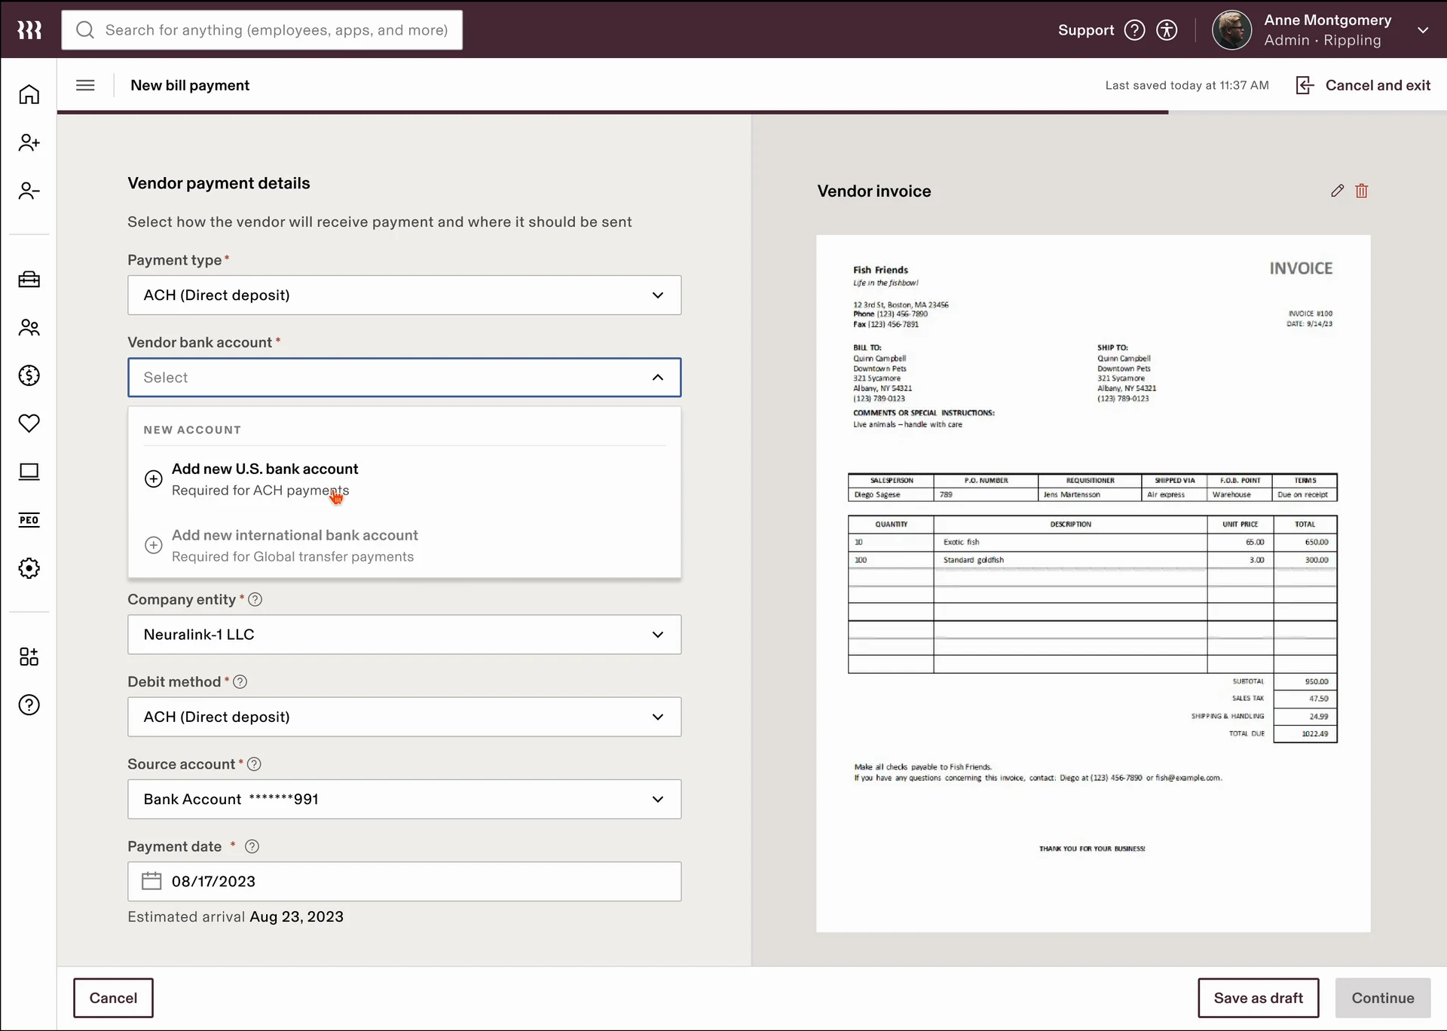The height and width of the screenshot is (1031, 1447).
Task: Delete the vendor invoice with trash icon
Action: tap(1362, 191)
